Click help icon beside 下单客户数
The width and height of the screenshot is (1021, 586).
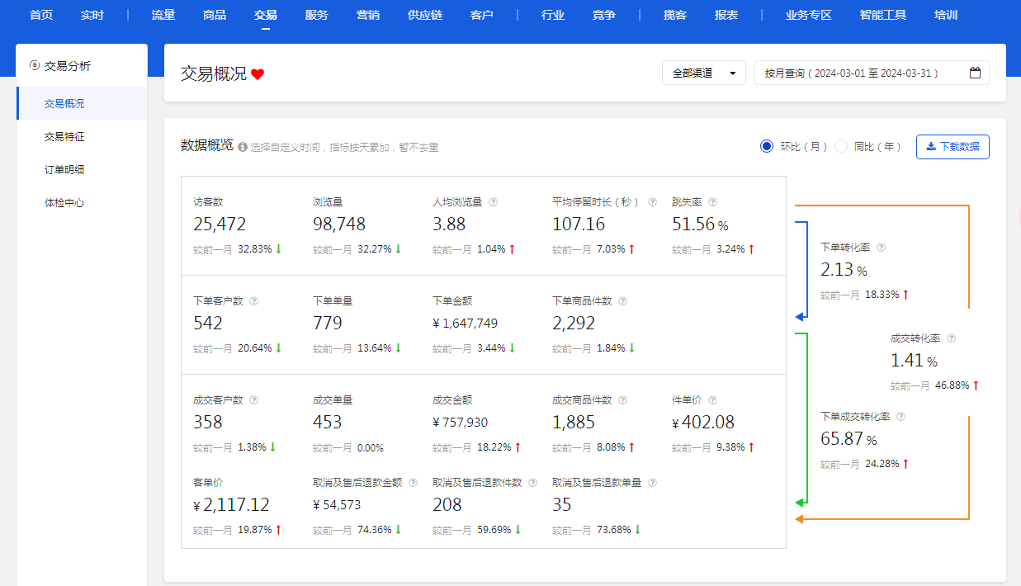click(253, 301)
